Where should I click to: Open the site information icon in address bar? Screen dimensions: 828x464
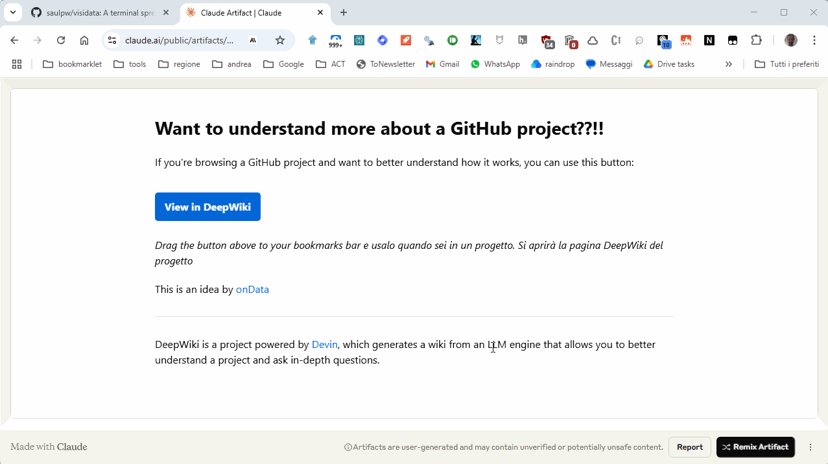[112, 40]
